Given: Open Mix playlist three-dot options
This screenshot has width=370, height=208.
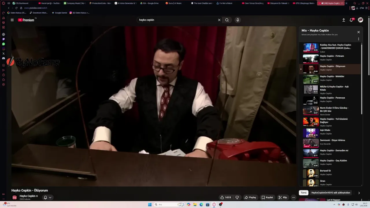Looking at the screenshot, I should pyautogui.click(x=358, y=39).
